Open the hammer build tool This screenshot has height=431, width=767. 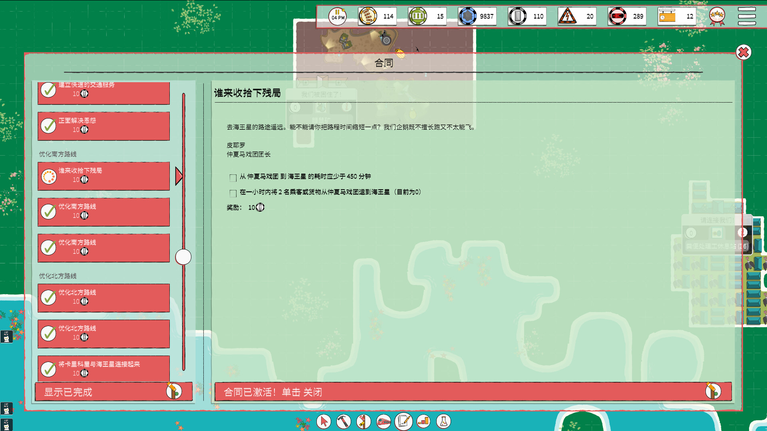coord(344,421)
